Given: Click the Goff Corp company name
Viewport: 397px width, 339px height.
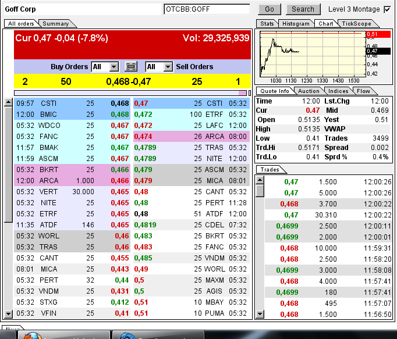Looking at the screenshot, I should [x=20, y=9].
